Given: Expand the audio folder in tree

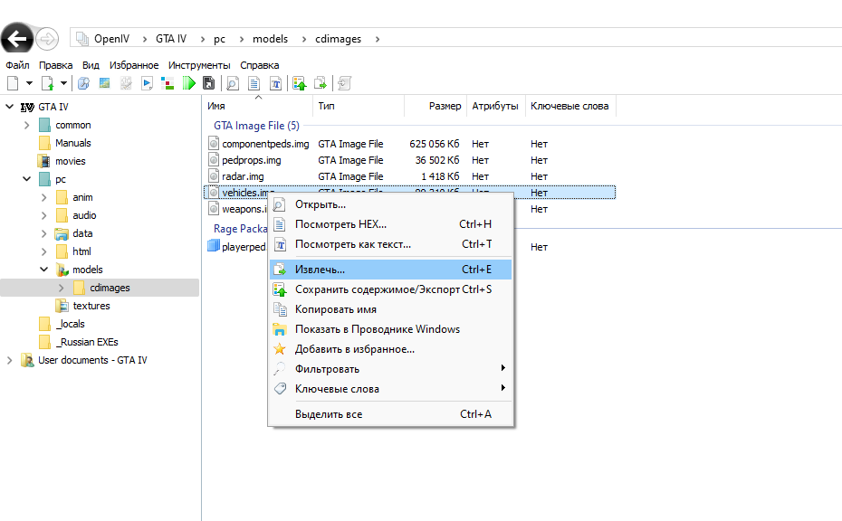Looking at the screenshot, I should (44, 215).
